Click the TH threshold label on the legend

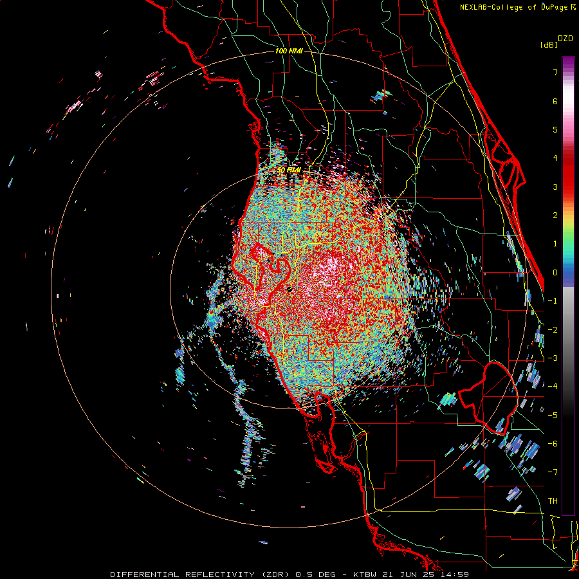553,501
